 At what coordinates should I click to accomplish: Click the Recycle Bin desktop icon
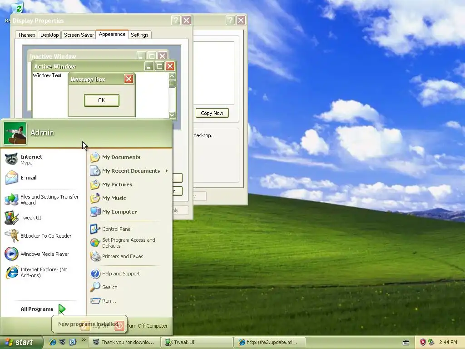(18, 7)
